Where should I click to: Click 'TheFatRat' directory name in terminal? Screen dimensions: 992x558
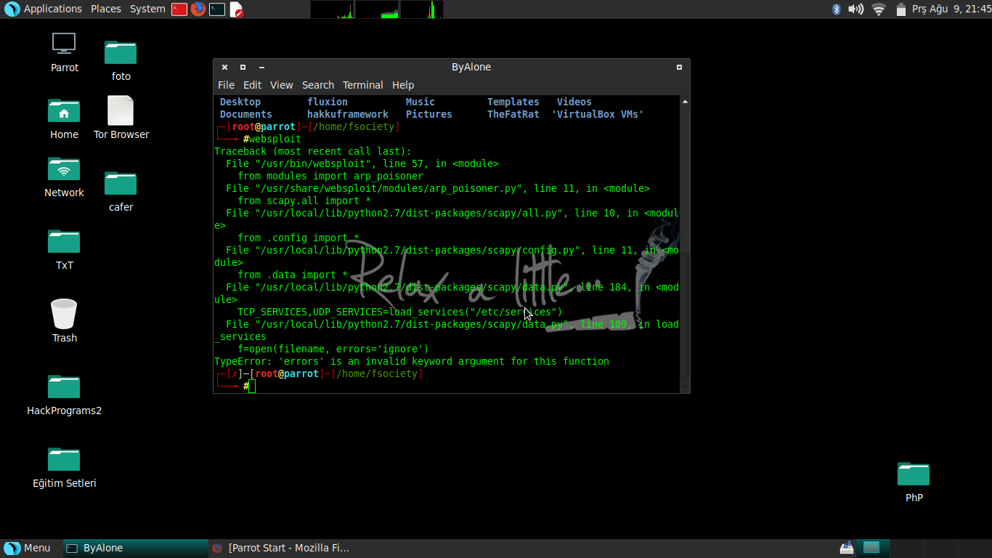[x=513, y=114]
